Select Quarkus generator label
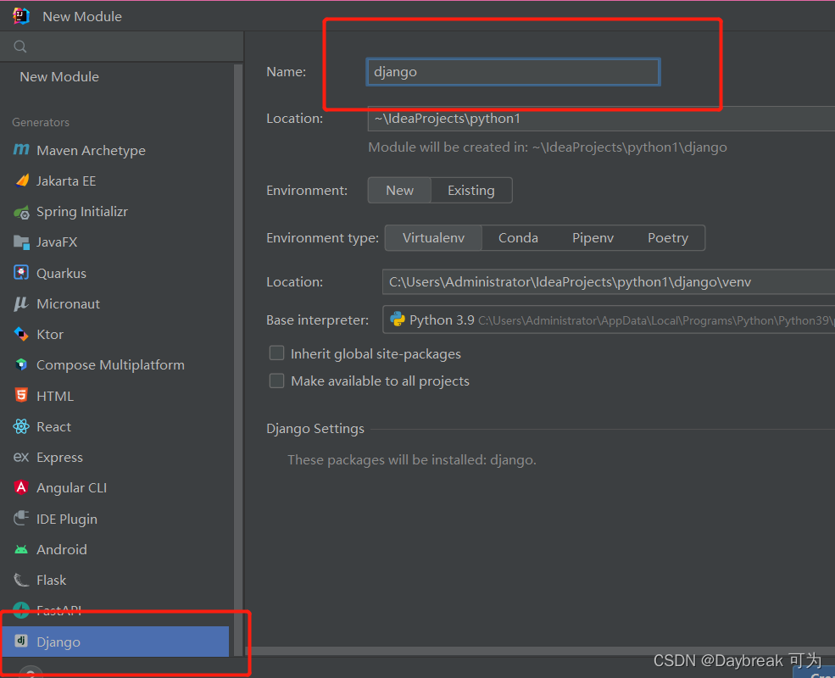This screenshot has width=835, height=678. point(61,274)
